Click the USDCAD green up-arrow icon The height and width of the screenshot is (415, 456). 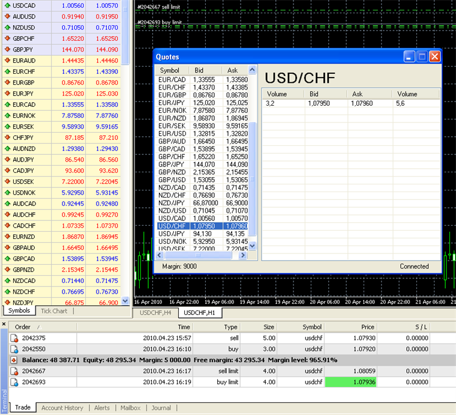(x=8, y=5)
